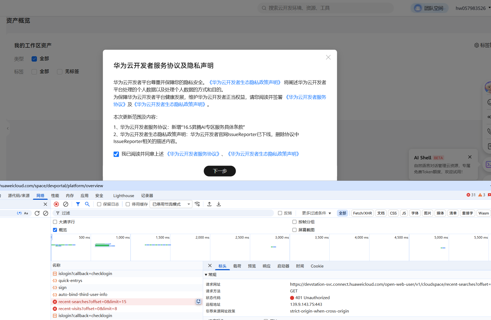491x320 pixels.
Task: Uncheck the 概览 overview checkbox
Action: coord(55,230)
